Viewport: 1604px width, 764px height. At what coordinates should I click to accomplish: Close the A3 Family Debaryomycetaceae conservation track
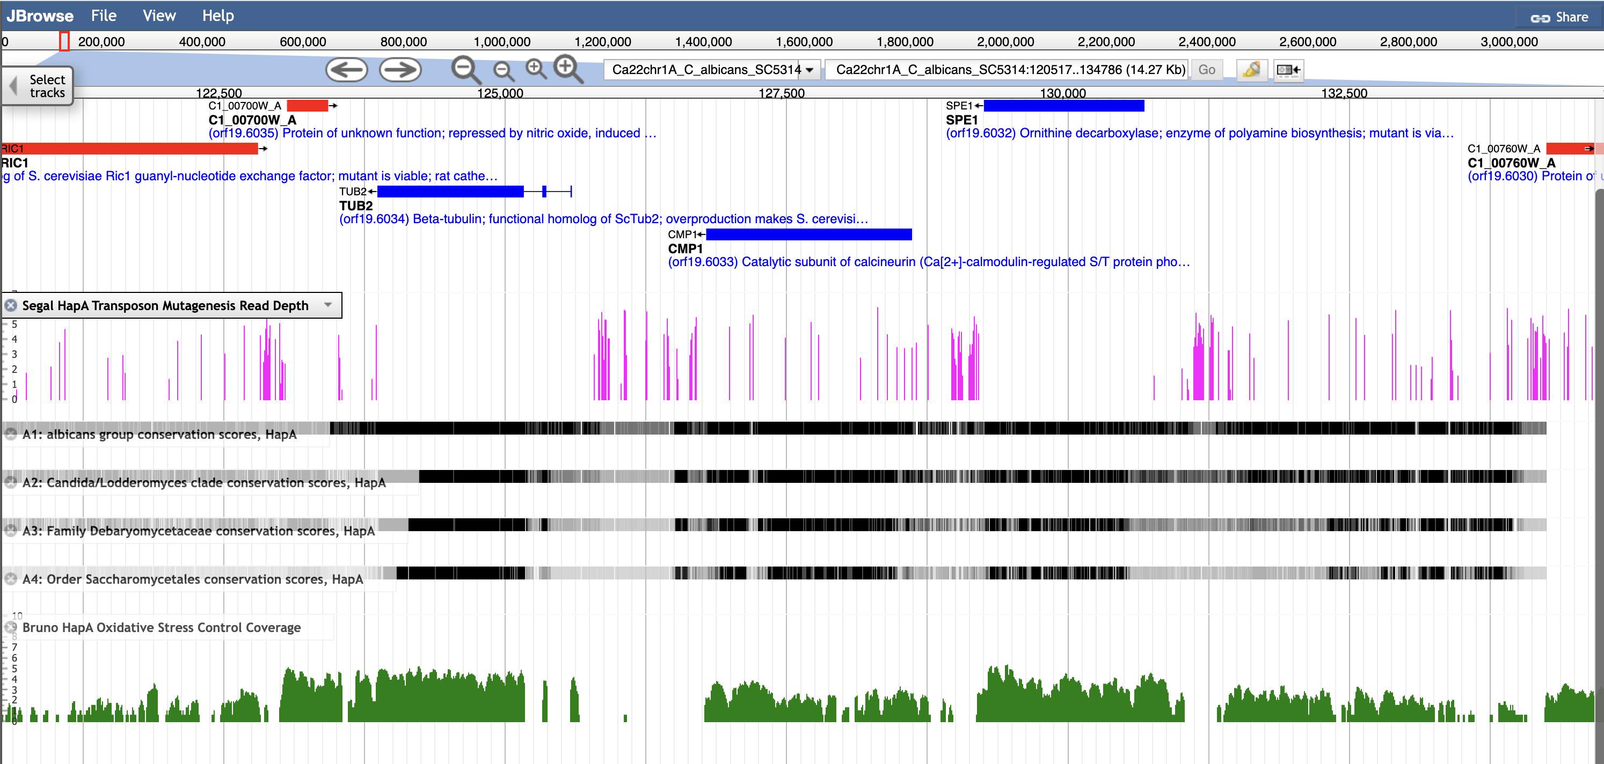11,531
